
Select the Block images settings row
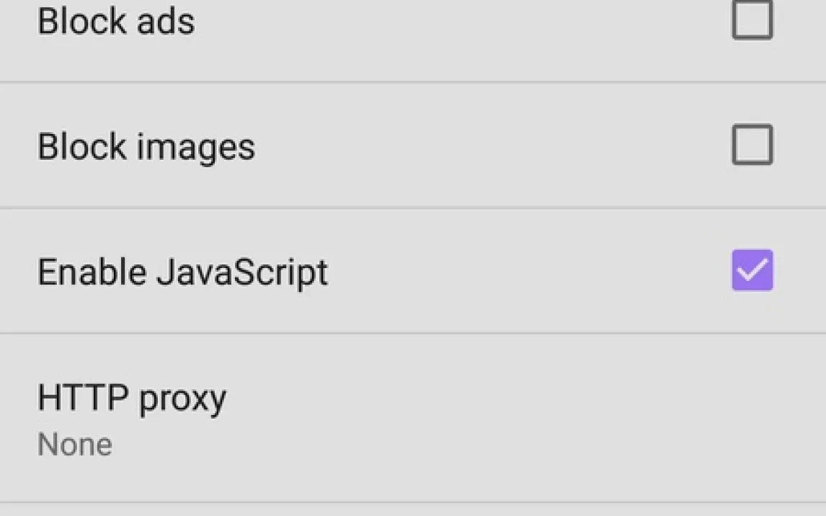tap(413, 146)
